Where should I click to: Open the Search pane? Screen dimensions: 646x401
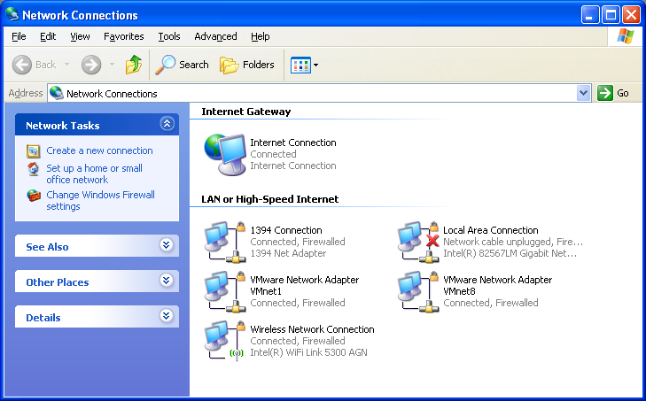point(182,65)
